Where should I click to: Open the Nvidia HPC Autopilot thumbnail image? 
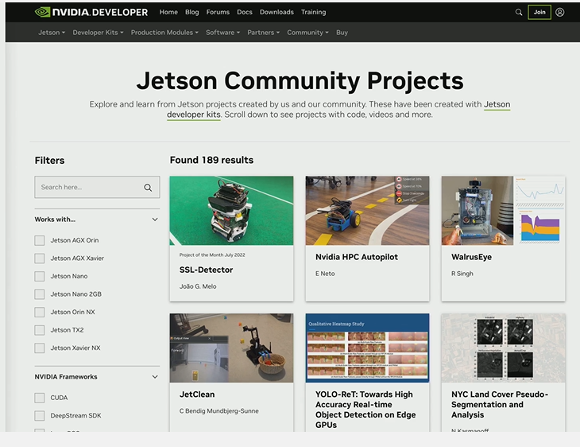[367, 210]
